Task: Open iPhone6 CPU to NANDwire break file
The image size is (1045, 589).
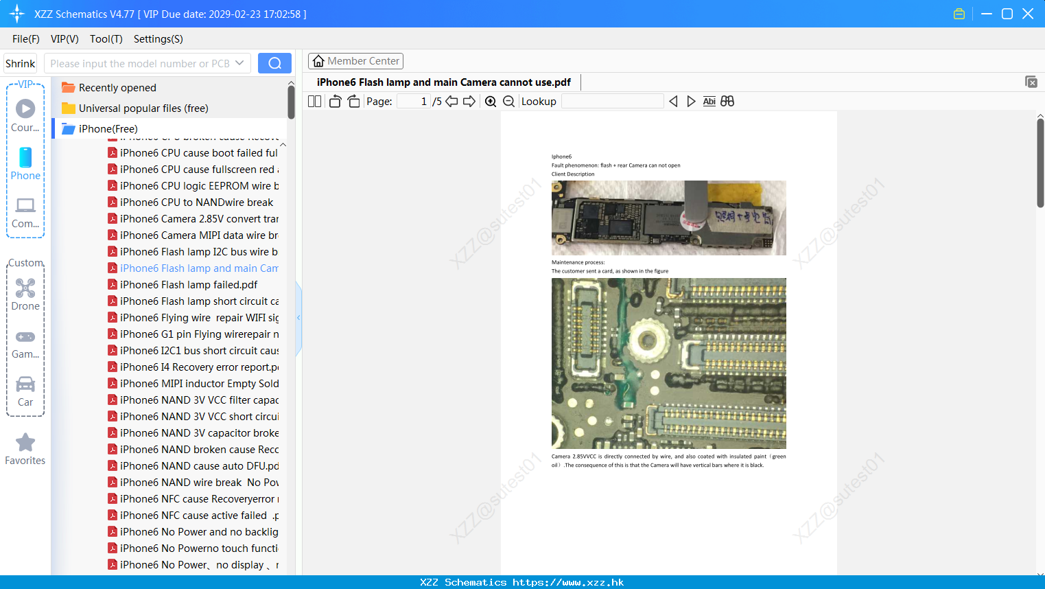Action: (191, 203)
